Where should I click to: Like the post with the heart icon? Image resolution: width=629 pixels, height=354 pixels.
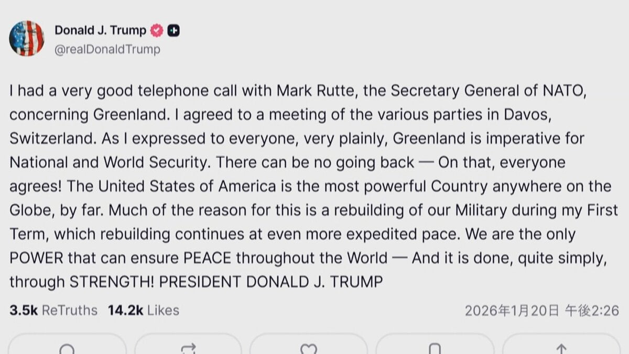(310, 347)
